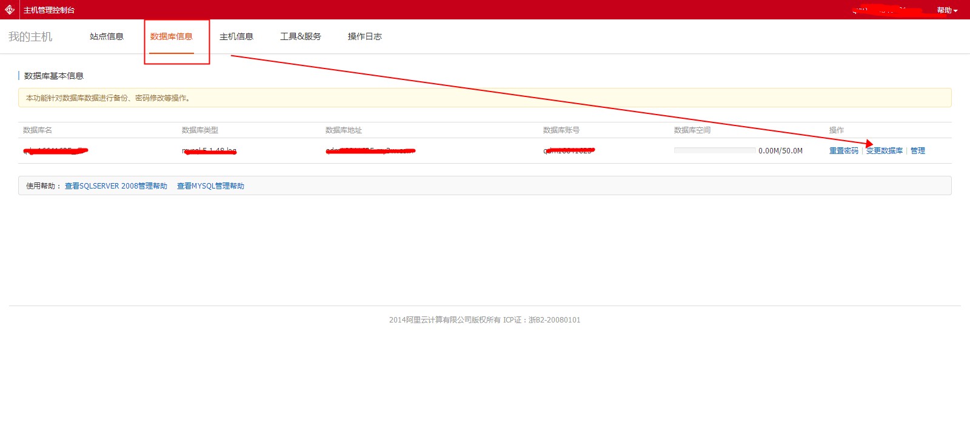The height and width of the screenshot is (431, 970).
Task: Open 查看MYSQL管理帮助 help link
Action: (x=210, y=186)
